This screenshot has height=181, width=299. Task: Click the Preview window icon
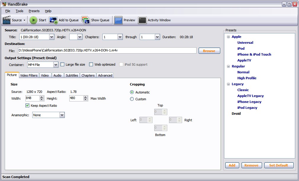click(118, 20)
